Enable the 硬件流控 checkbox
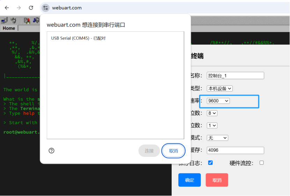The image size is (290, 196). point(261,163)
